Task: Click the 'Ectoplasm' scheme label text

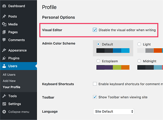Action: (110, 61)
